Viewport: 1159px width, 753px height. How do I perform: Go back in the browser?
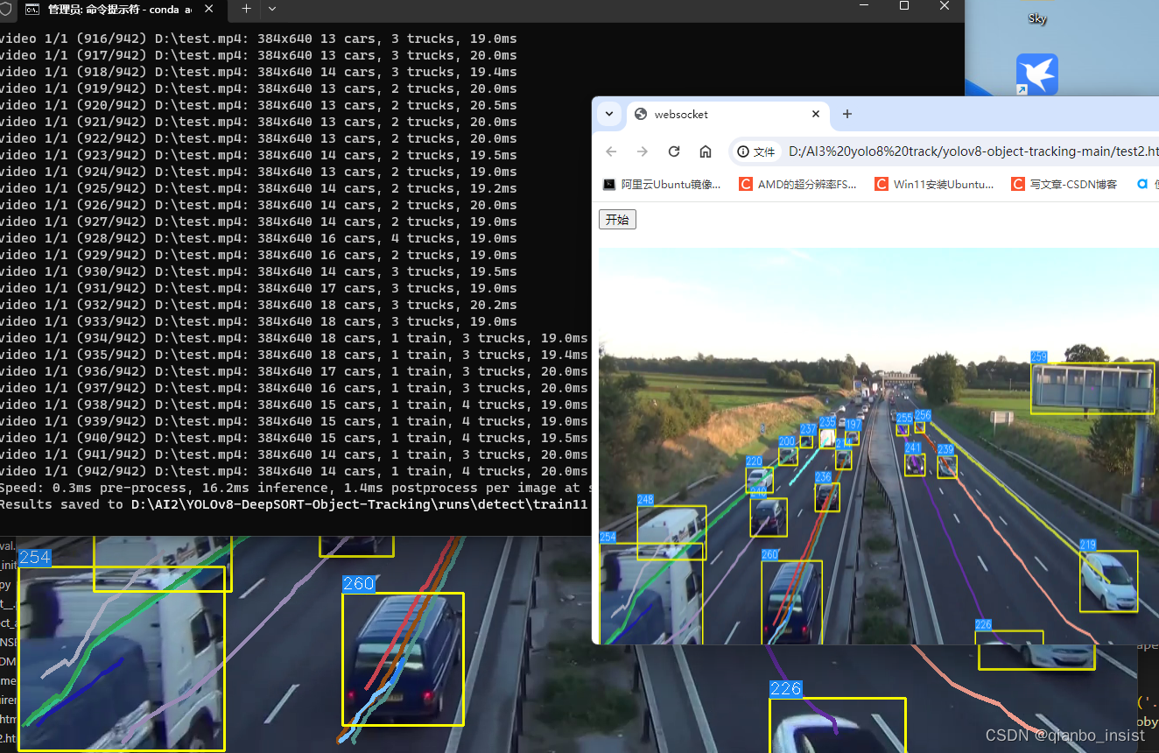[611, 151]
